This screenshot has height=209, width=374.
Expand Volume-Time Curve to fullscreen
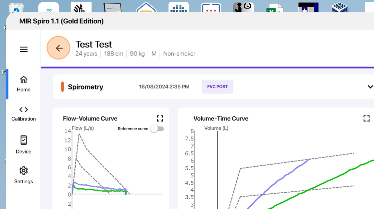pyautogui.click(x=366, y=118)
